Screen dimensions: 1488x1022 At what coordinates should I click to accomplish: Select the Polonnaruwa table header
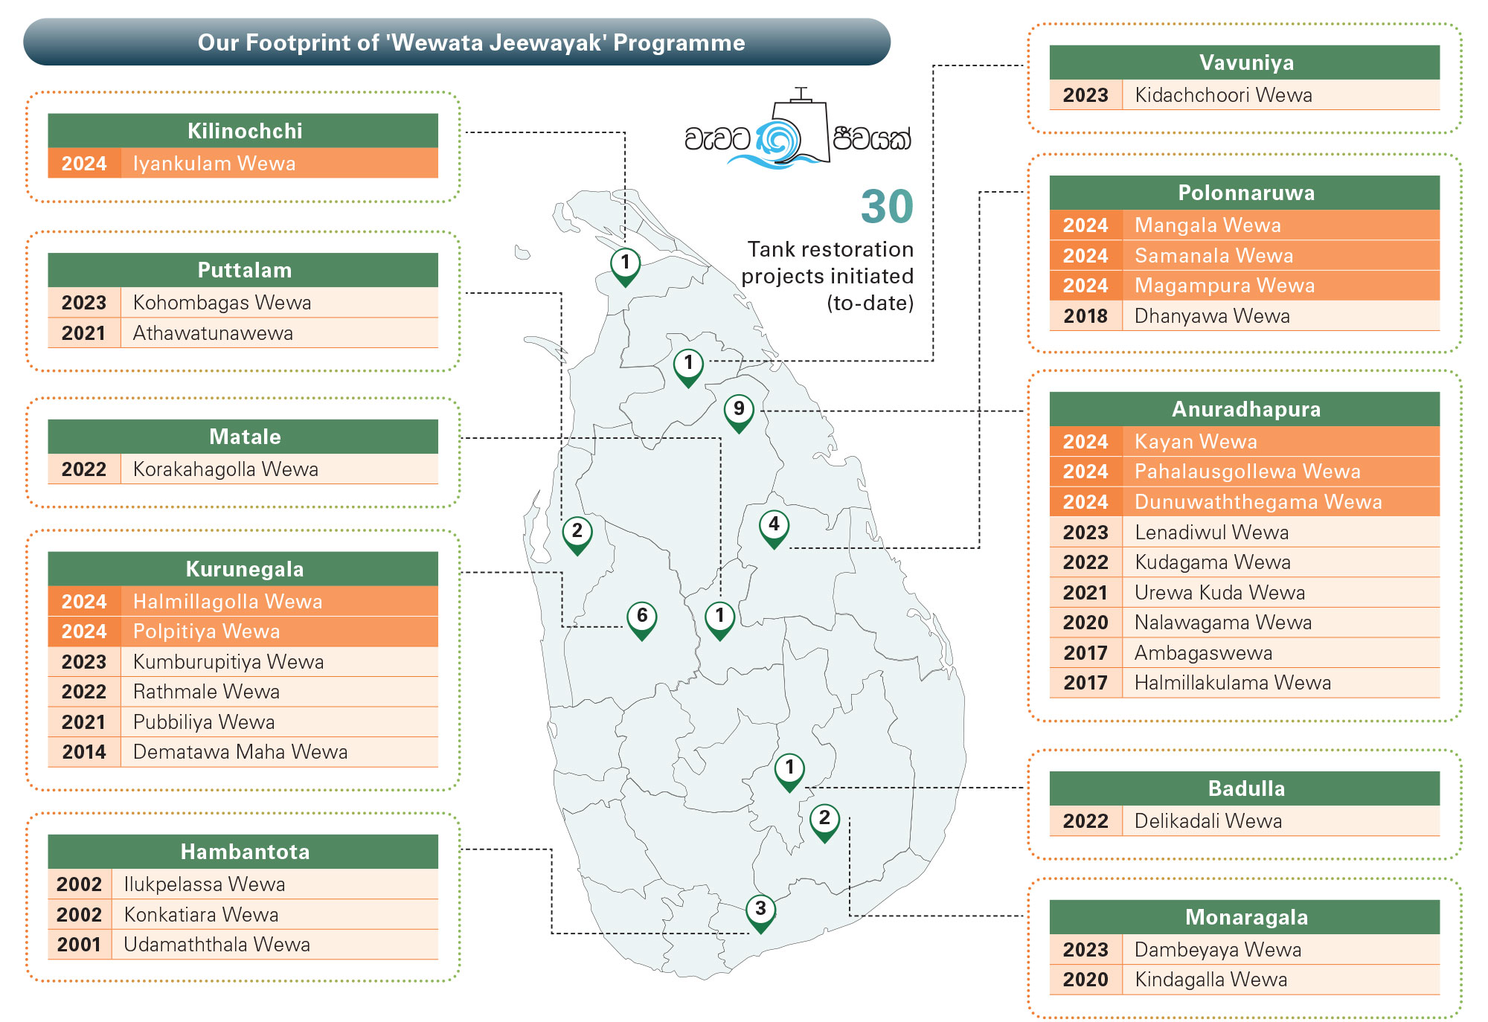1245,193
